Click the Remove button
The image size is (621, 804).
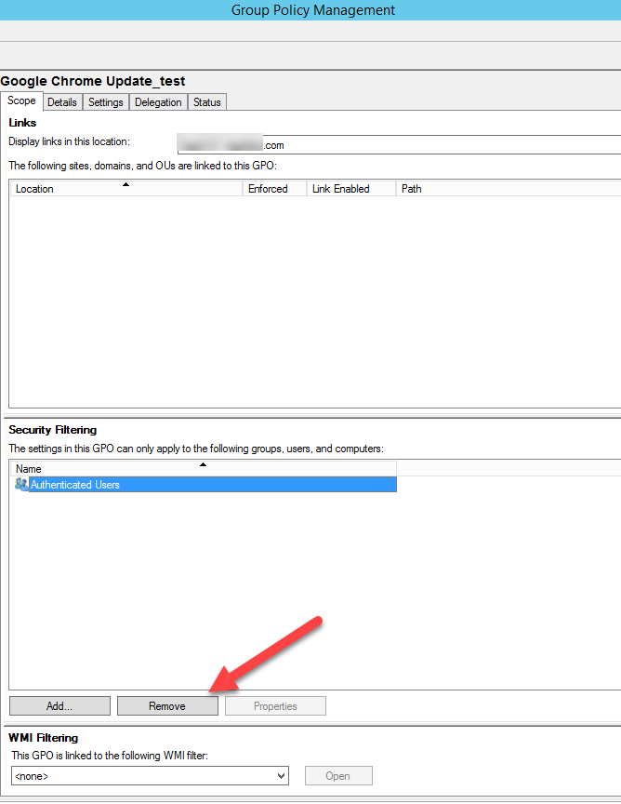click(x=167, y=706)
